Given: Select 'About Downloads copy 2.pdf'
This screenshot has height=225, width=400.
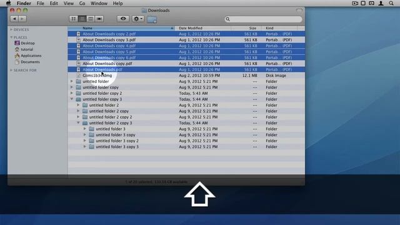Looking at the screenshot, I should [186, 34].
